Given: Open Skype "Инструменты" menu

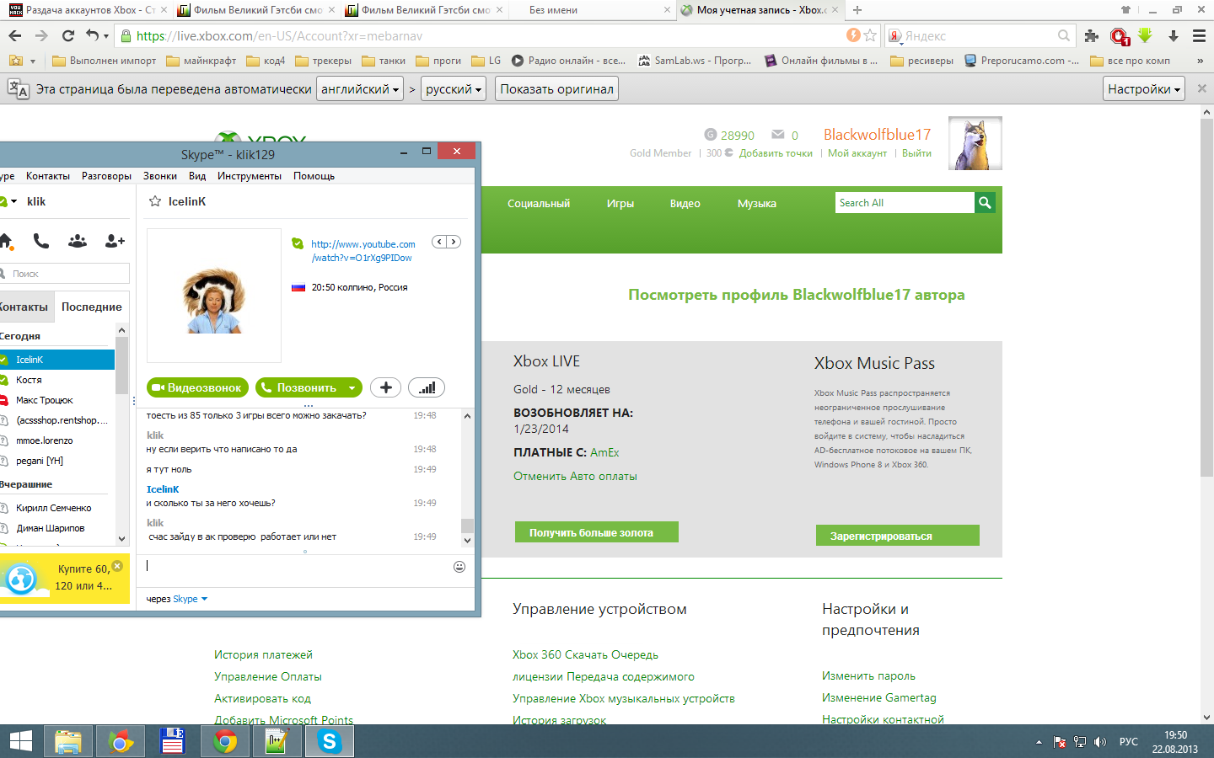Looking at the screenshot, I should (250, 176).
